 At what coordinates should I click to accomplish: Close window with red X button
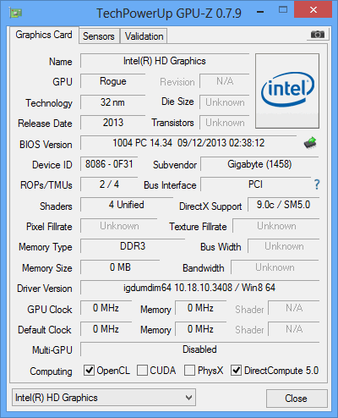pyautogui.click(x=313, y=9)
